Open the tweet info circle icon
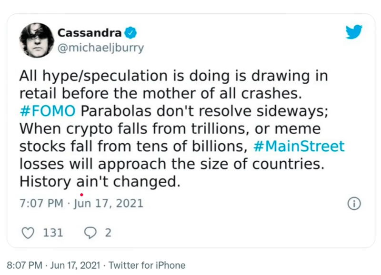 tap(354, 204)
